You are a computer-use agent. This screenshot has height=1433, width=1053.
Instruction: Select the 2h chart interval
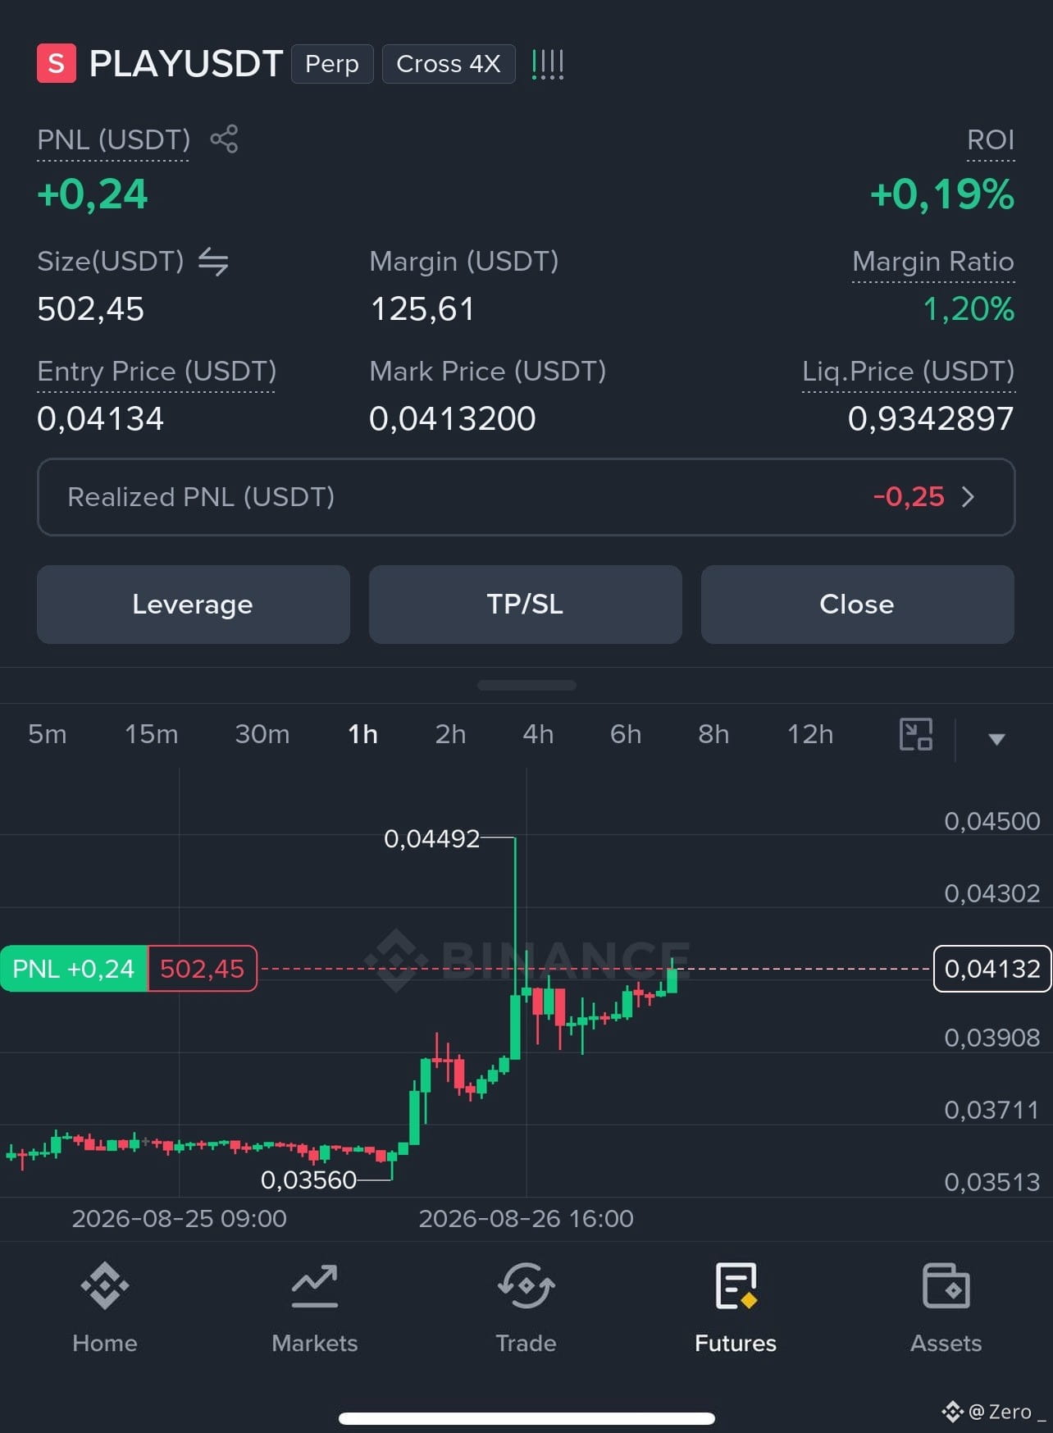(450, 734)
